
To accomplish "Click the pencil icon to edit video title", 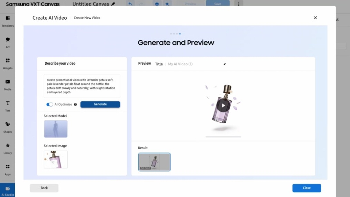I will (225, 64).
